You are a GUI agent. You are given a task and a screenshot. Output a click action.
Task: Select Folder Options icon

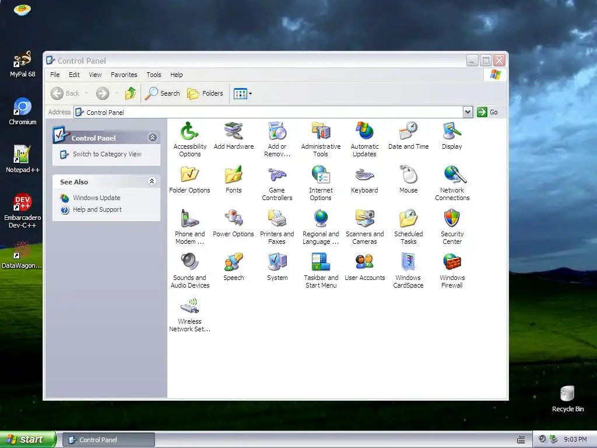click(x=189, y=180)
